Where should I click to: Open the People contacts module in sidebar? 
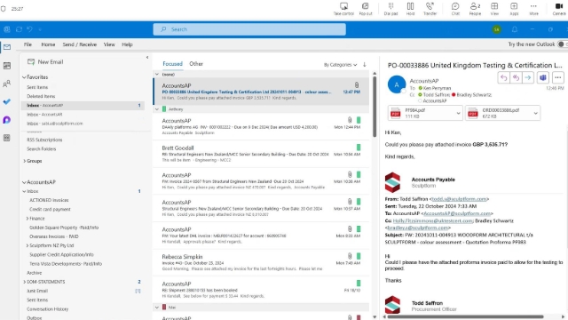(7, 84)
